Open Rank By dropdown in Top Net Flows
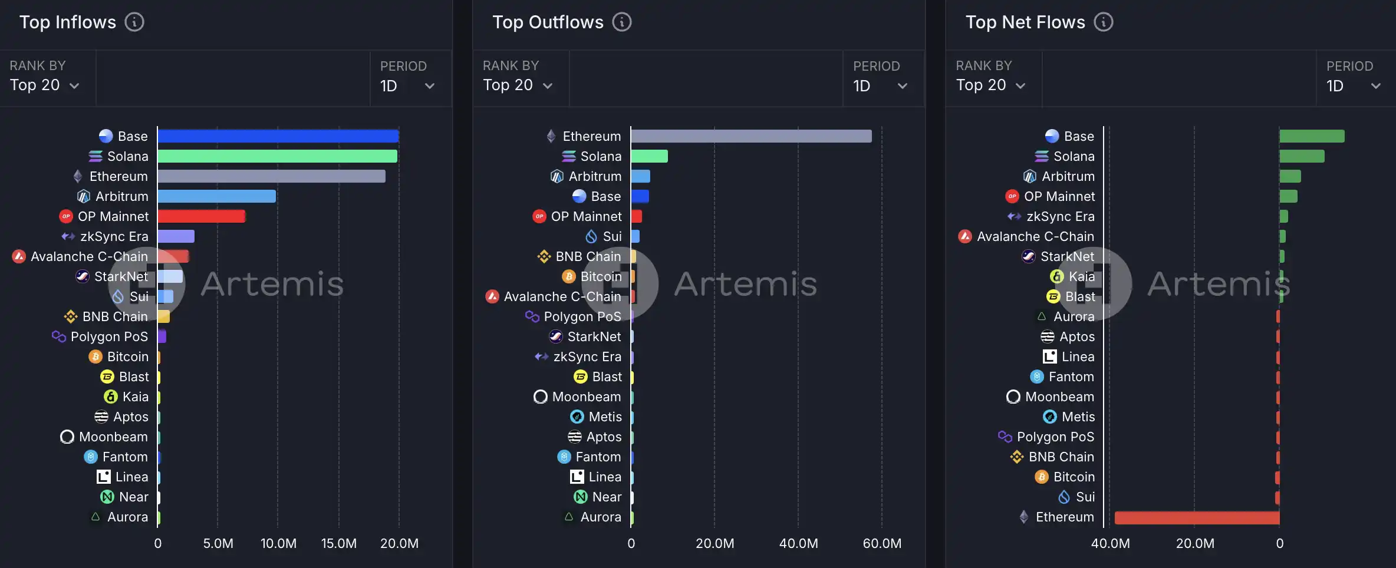 pos(991,85)
